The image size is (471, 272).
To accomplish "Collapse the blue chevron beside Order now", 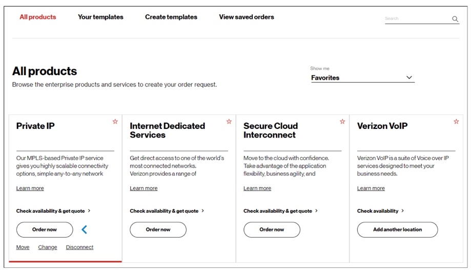I will point(85,230).
